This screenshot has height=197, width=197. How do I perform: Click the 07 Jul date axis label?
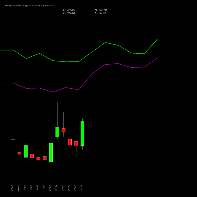pos(12,188)
